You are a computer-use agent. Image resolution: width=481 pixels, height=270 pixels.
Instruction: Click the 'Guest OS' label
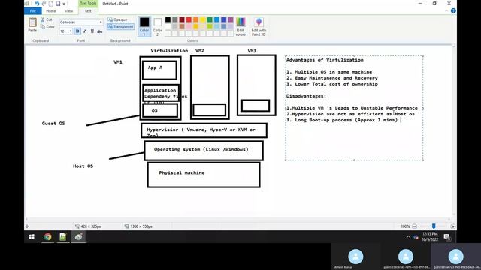click(x=53, y=123)
